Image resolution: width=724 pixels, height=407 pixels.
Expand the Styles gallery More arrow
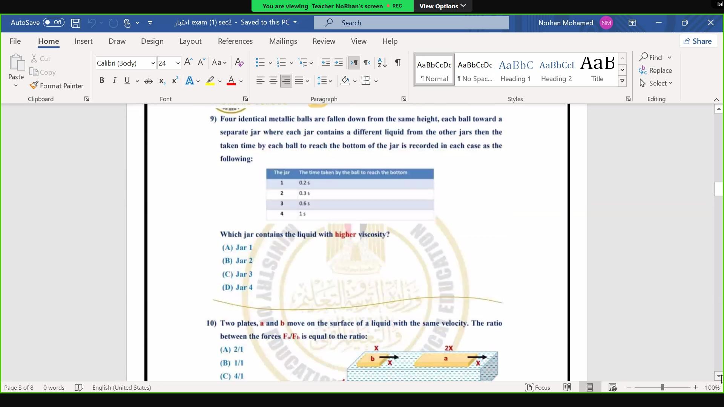(x=622, y=81)
